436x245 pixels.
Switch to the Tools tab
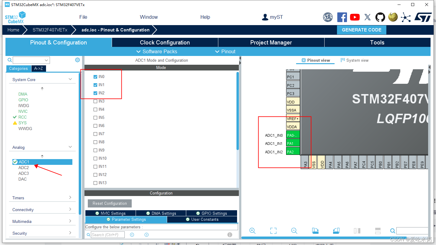pos(377,42)
